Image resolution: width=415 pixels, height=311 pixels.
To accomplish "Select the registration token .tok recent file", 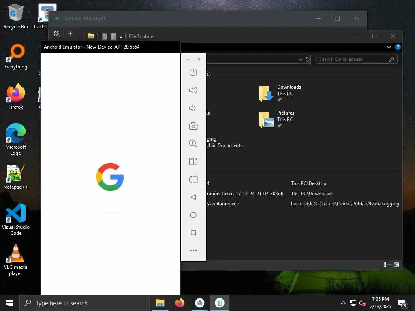I will [245, 194].
